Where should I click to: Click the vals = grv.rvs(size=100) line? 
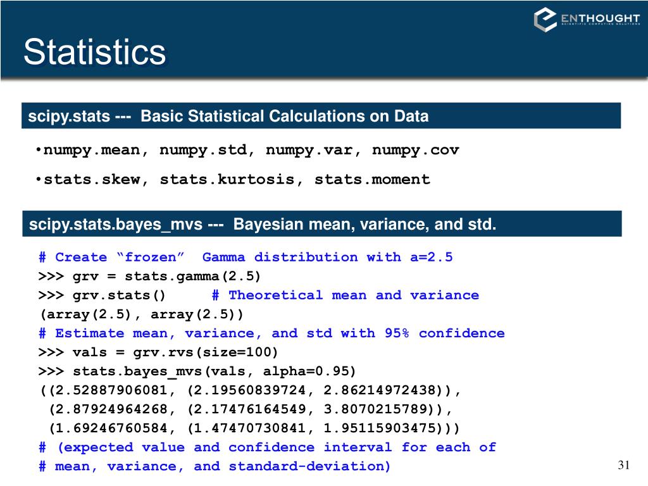click(x=158, y=352)
